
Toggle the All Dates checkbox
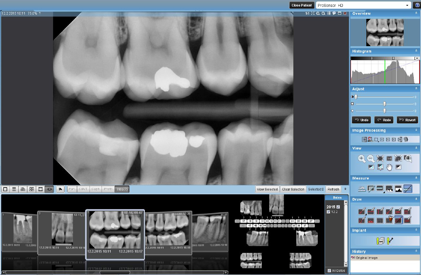[330, 270]
